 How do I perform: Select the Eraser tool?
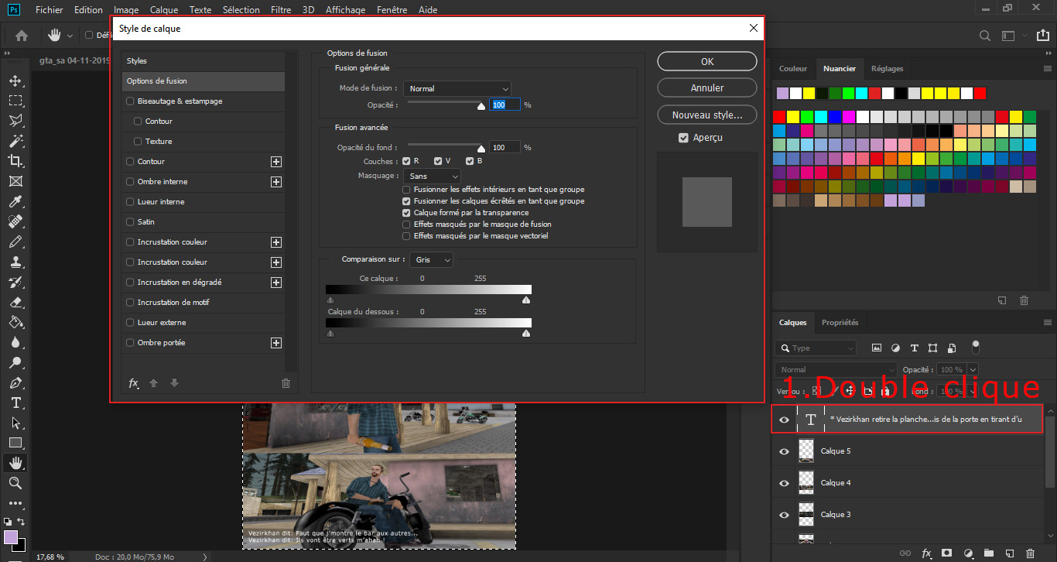point(15,302)
